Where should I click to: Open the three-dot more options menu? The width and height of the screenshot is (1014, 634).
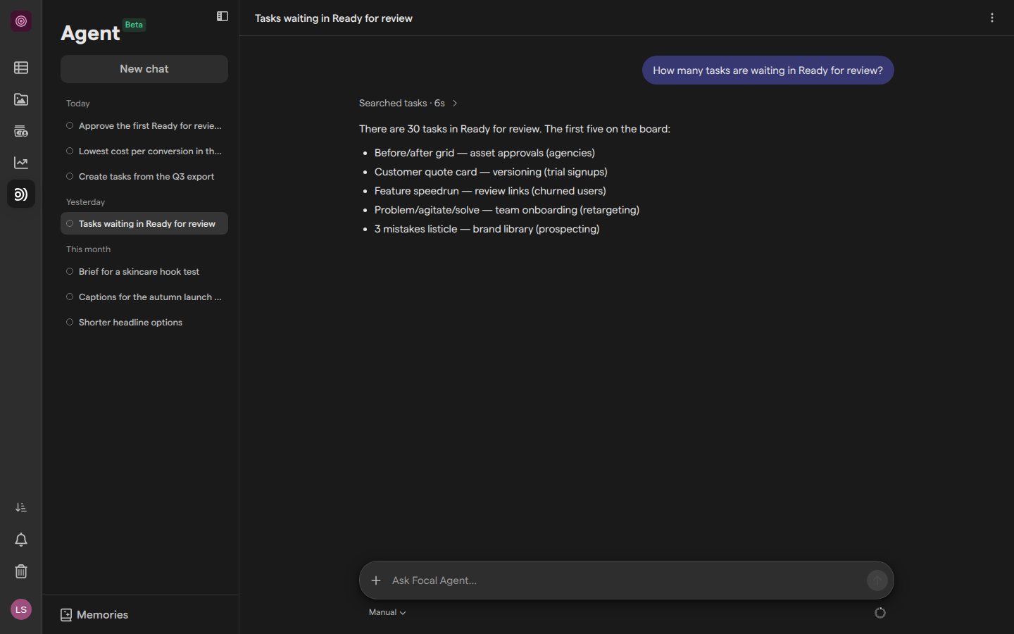[x=992, y=18]
